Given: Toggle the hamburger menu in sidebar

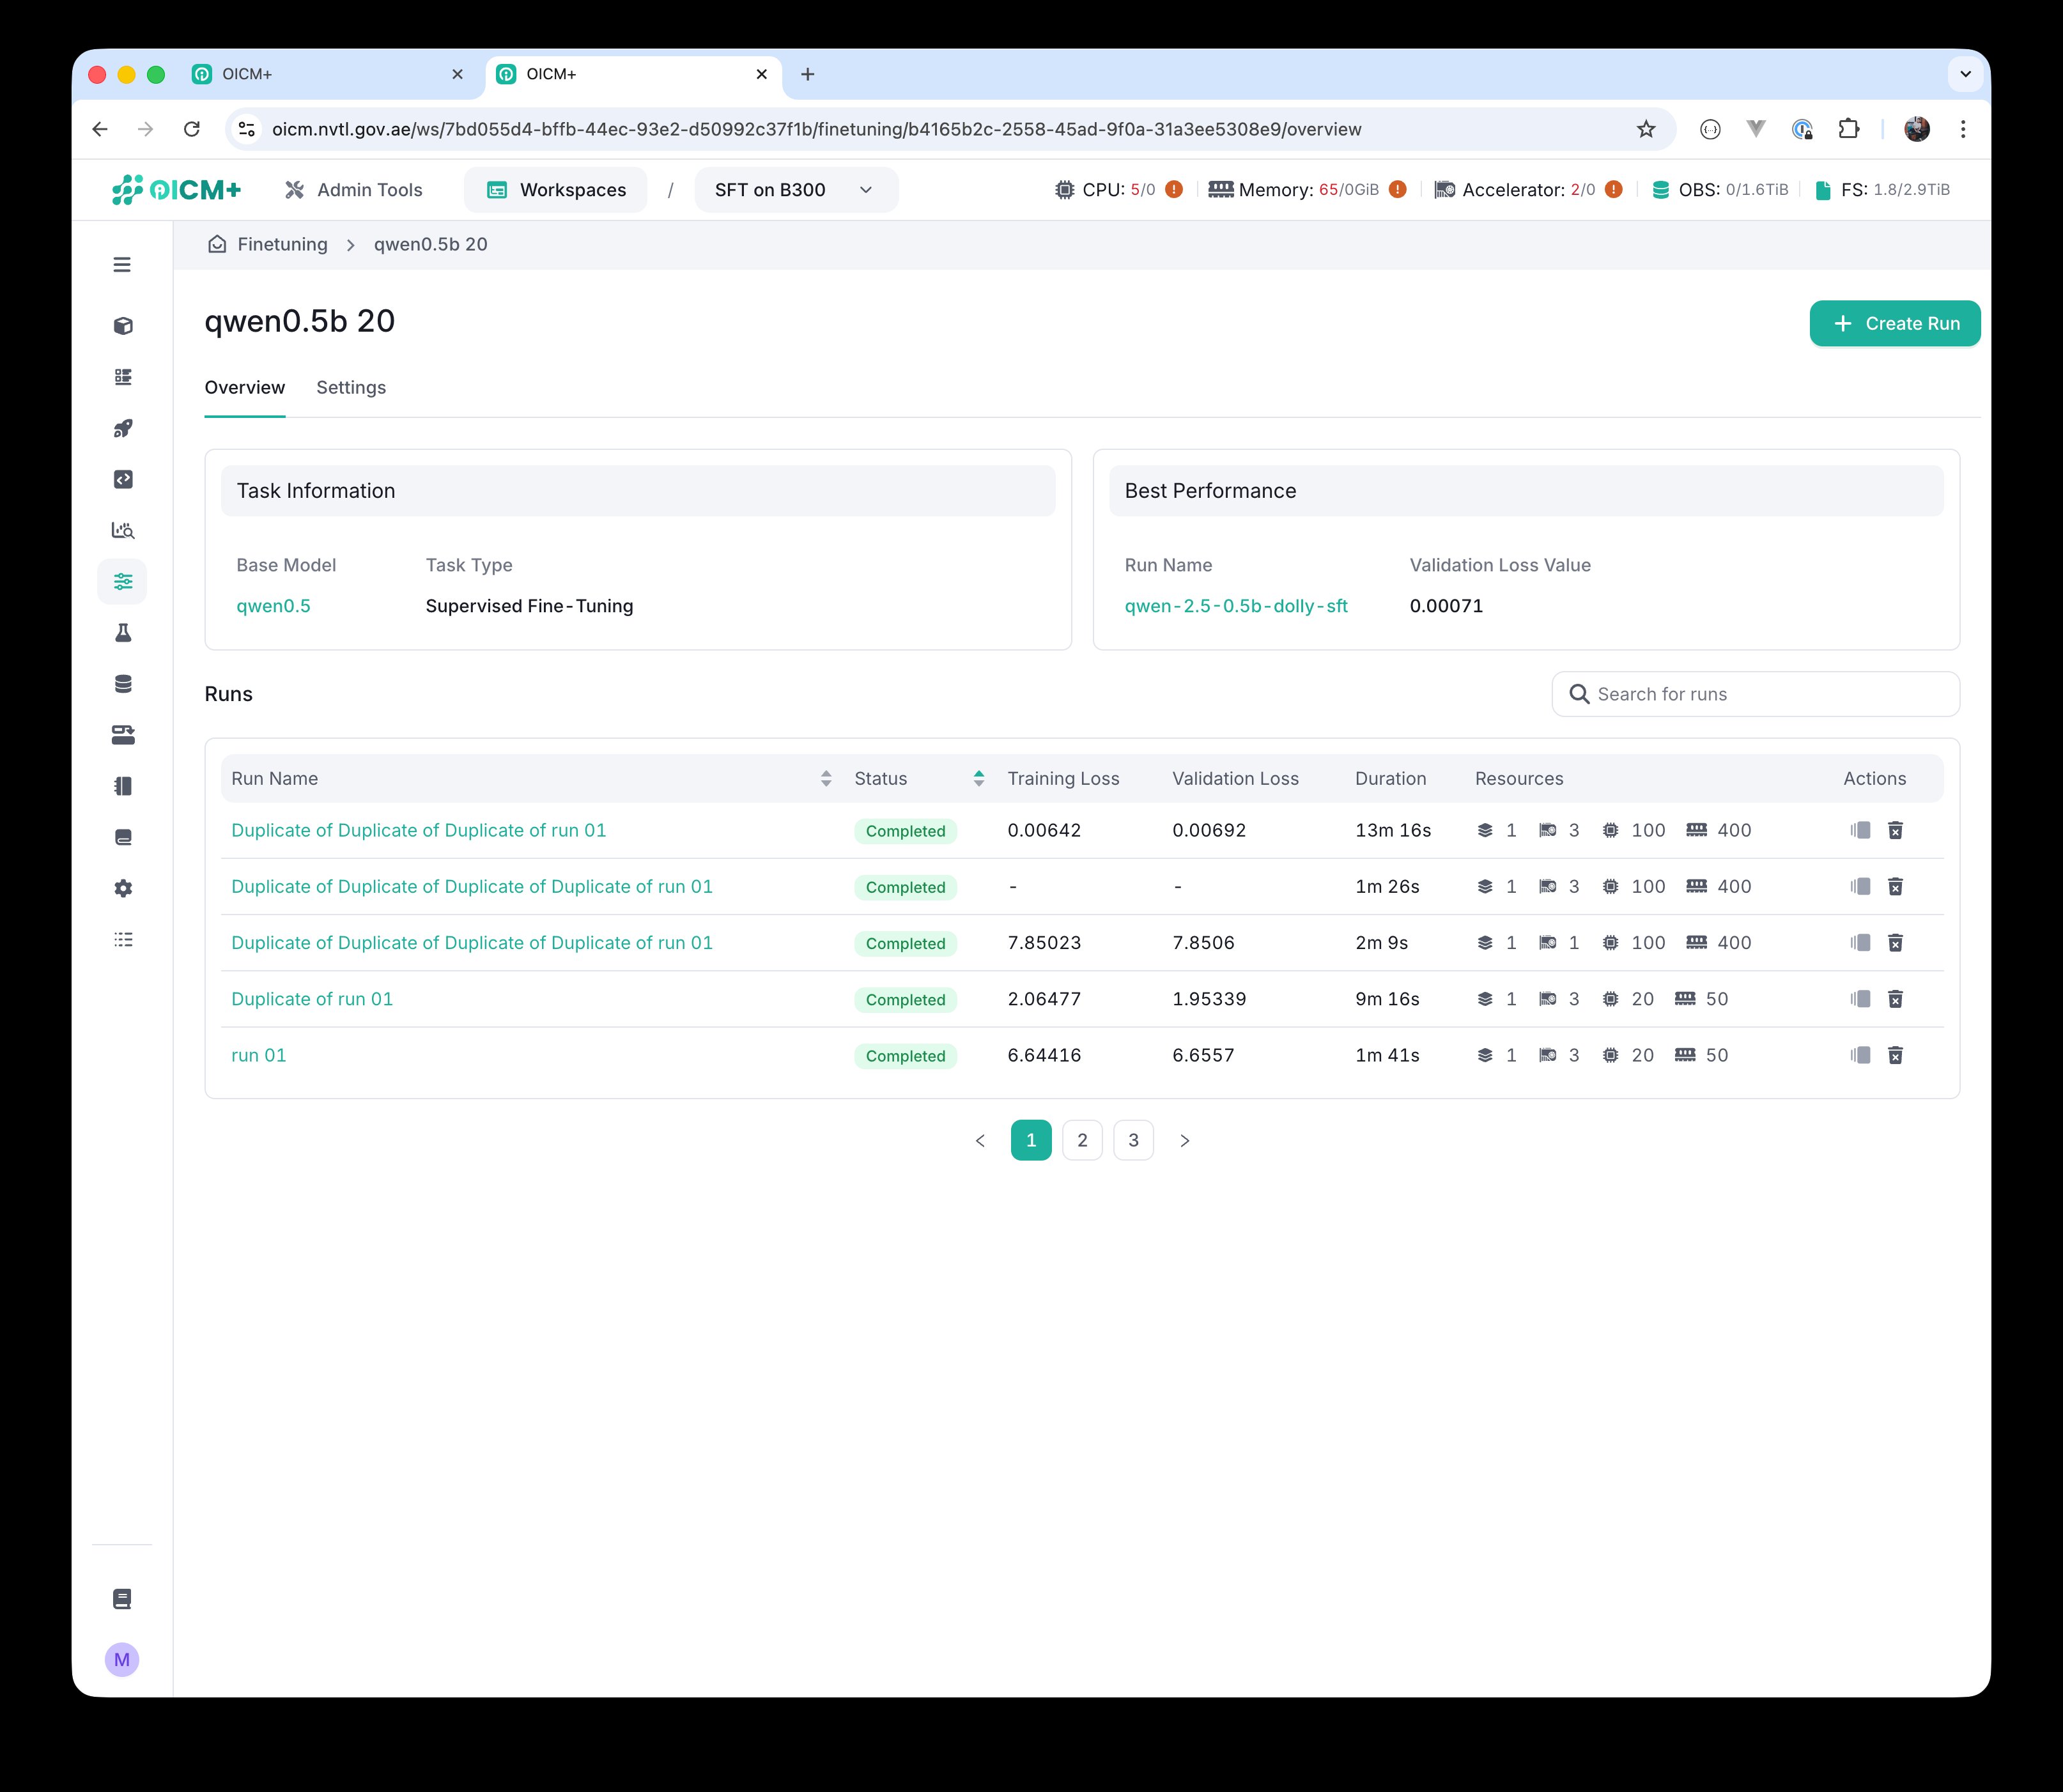Looking at the screenshot, I should [x=122, y=265].
